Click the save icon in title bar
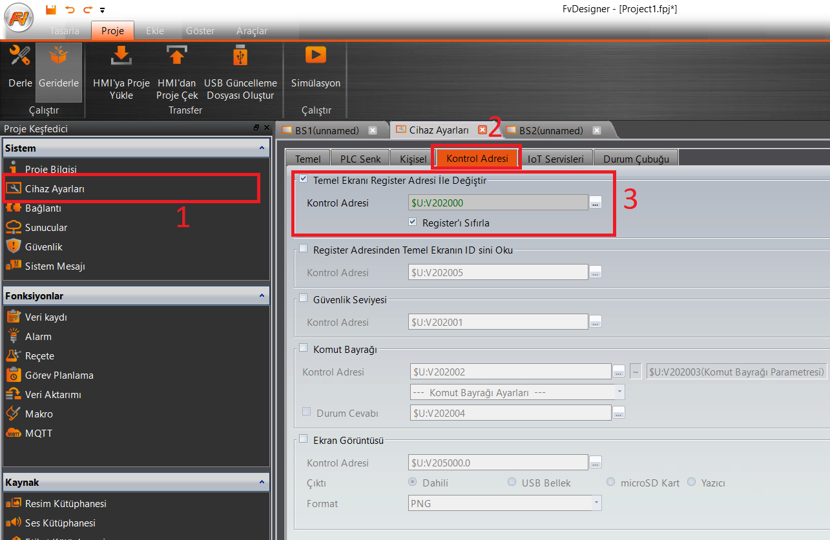 coord(52,9)
